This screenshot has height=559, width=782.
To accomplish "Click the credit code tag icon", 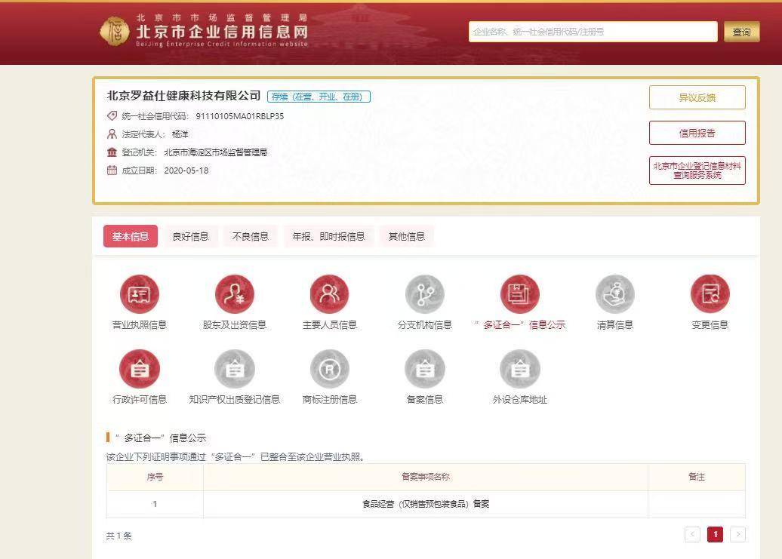I will tap(112, 115).
